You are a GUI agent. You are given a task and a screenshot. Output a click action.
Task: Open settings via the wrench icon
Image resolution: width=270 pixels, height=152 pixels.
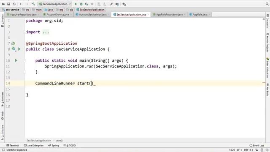pos(111,4)
